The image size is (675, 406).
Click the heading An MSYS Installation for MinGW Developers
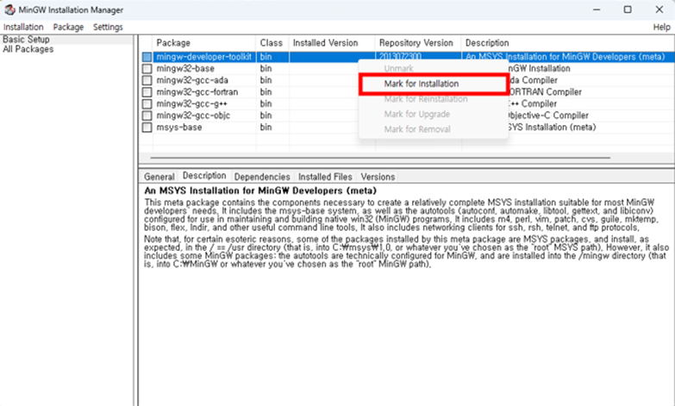[260, 191]
